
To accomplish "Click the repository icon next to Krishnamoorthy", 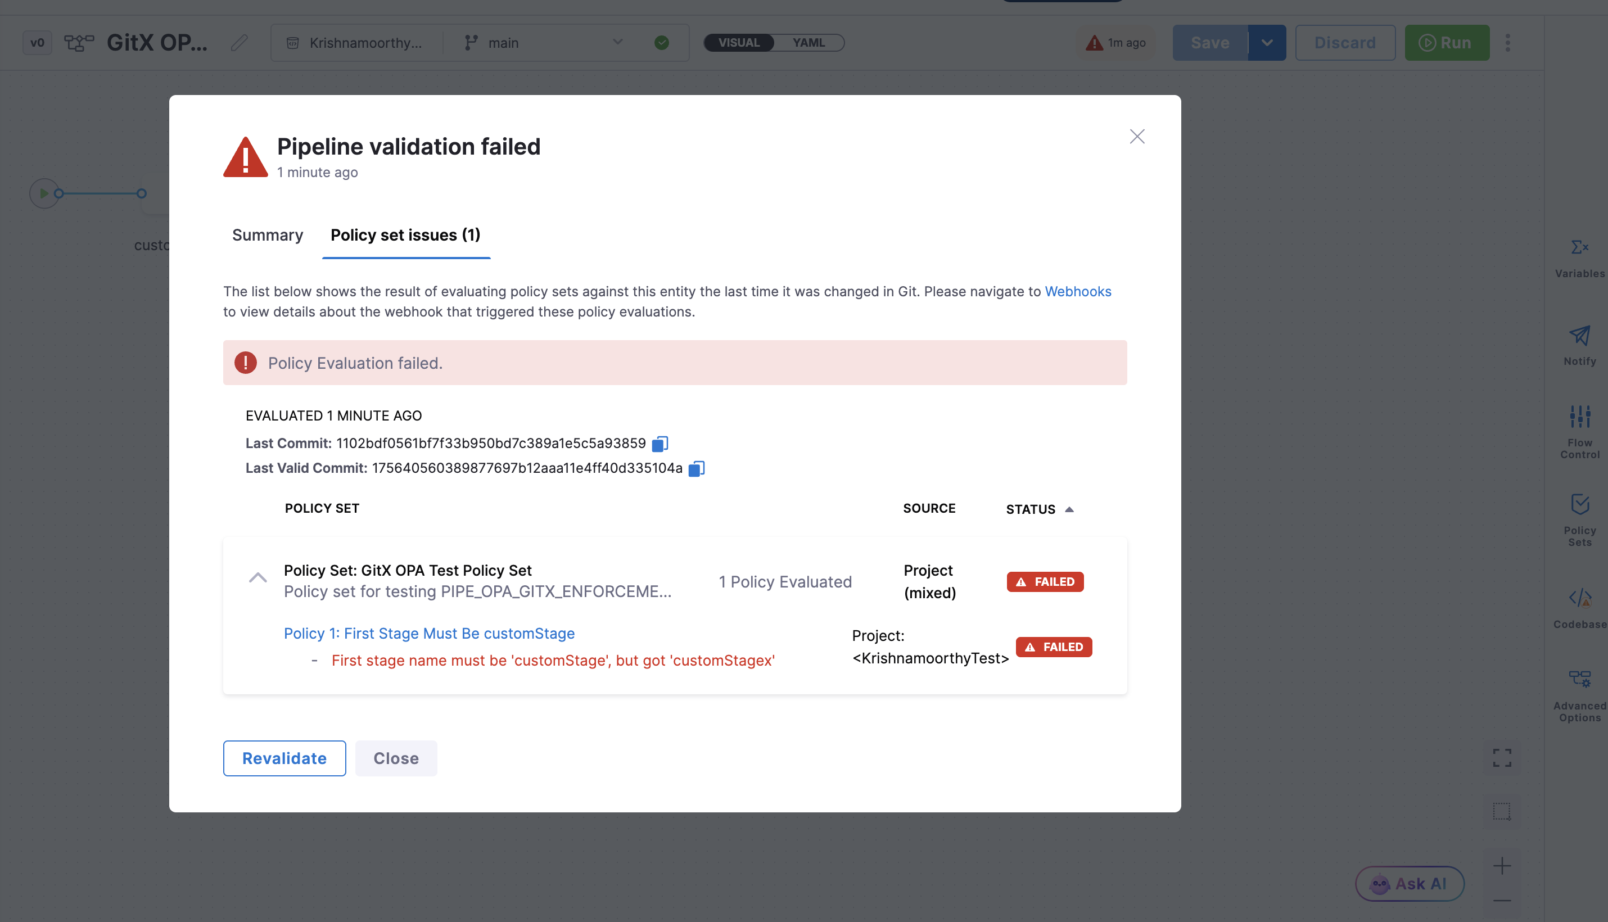I will click(x=292, y=42).
